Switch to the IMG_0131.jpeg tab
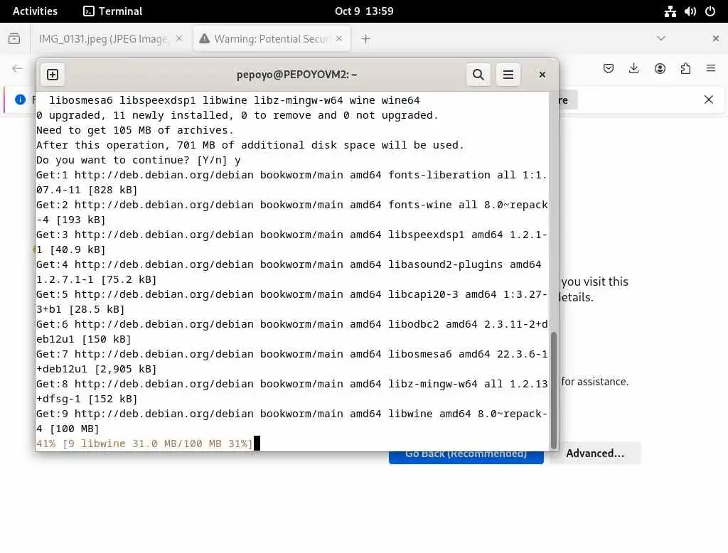Viewport: 728px width, 553px height. point(103,39)
